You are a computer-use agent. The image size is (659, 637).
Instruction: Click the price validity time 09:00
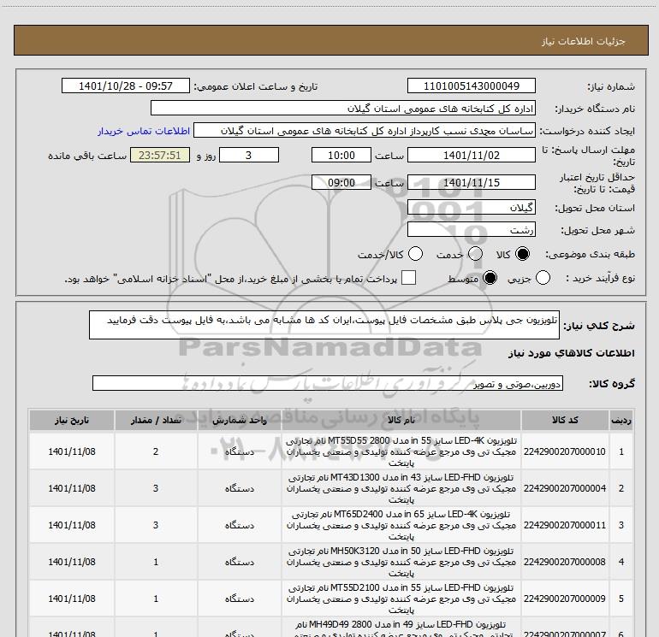pos(341,182)
